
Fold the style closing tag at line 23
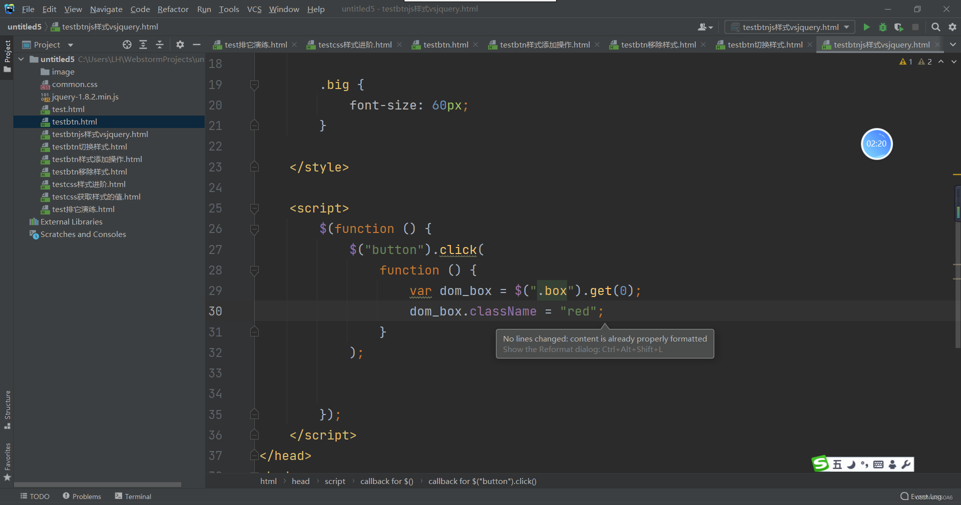point(254,167)
